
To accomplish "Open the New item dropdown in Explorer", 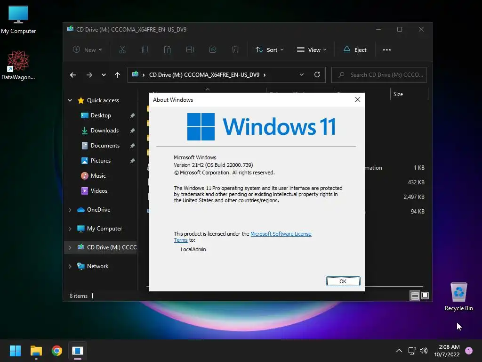I will click(x=87, y=49).
